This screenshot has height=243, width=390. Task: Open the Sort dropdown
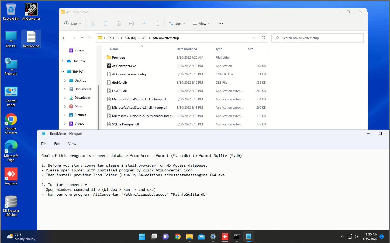click(x=177, y=24)
